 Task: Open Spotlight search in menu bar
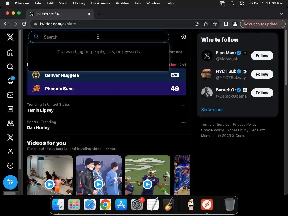[232, 3]
